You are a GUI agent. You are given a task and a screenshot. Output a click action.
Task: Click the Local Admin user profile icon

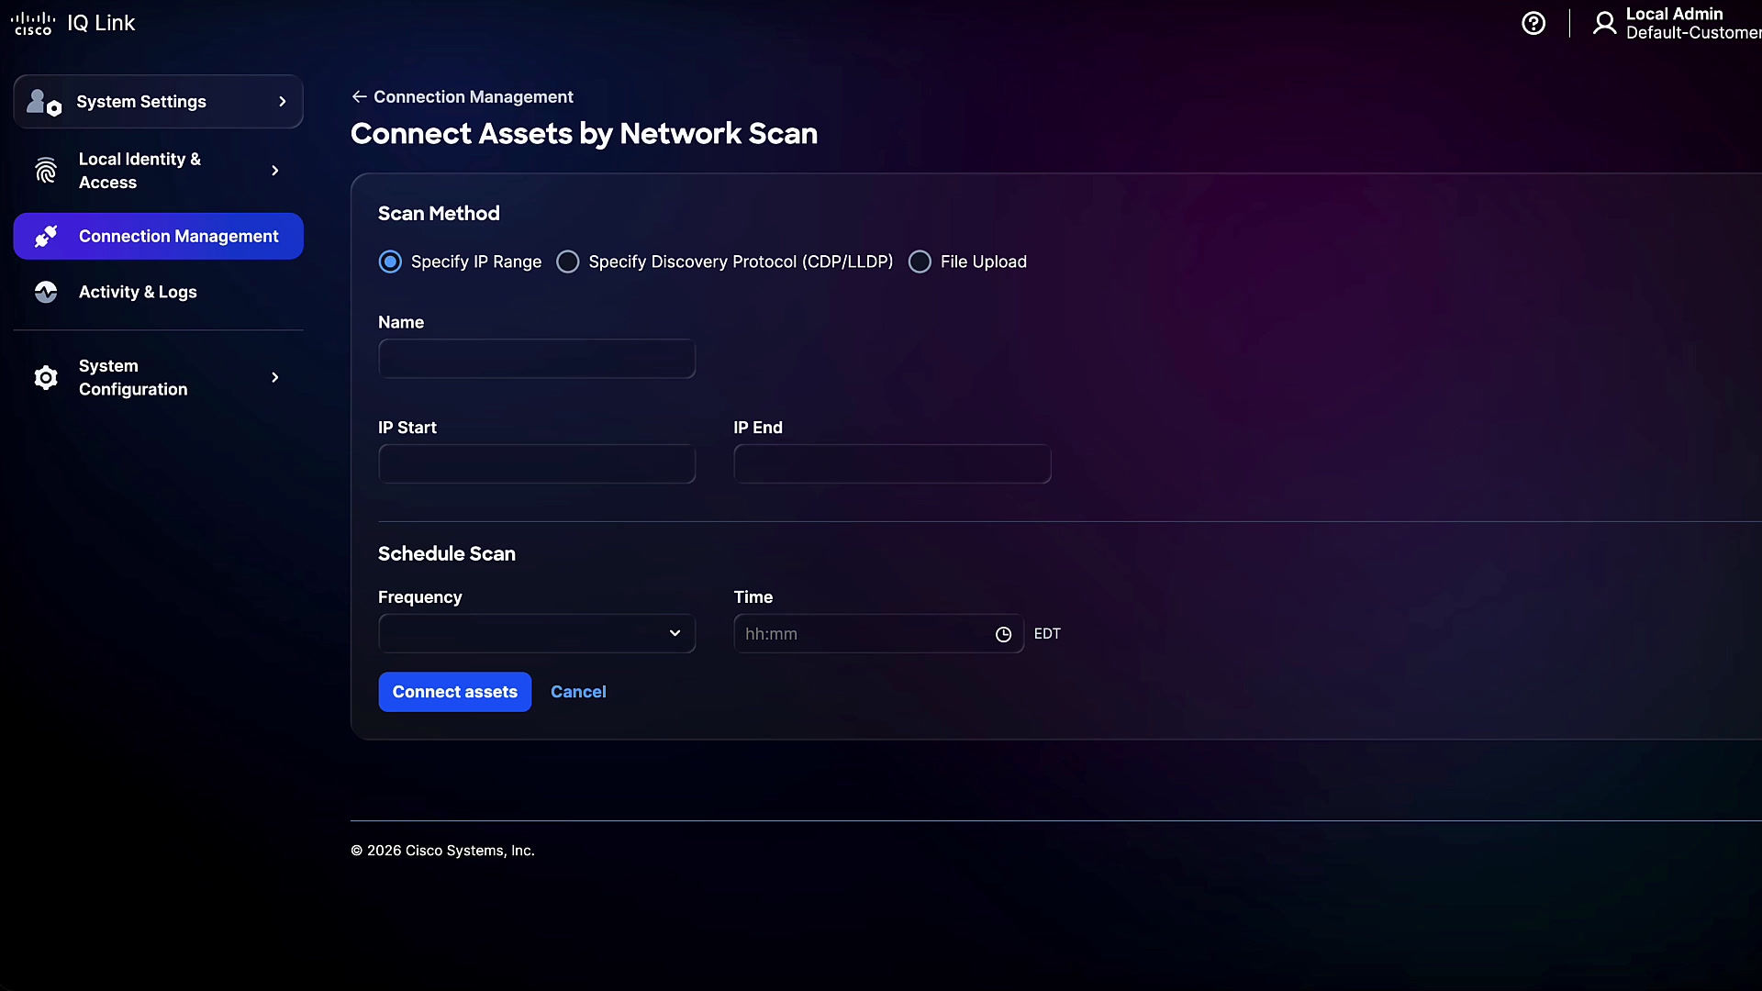tap(1604, 23)
